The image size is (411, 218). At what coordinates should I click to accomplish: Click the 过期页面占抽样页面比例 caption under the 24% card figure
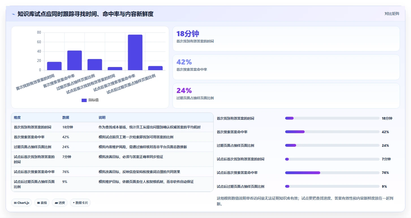click(x=195, y=98)
